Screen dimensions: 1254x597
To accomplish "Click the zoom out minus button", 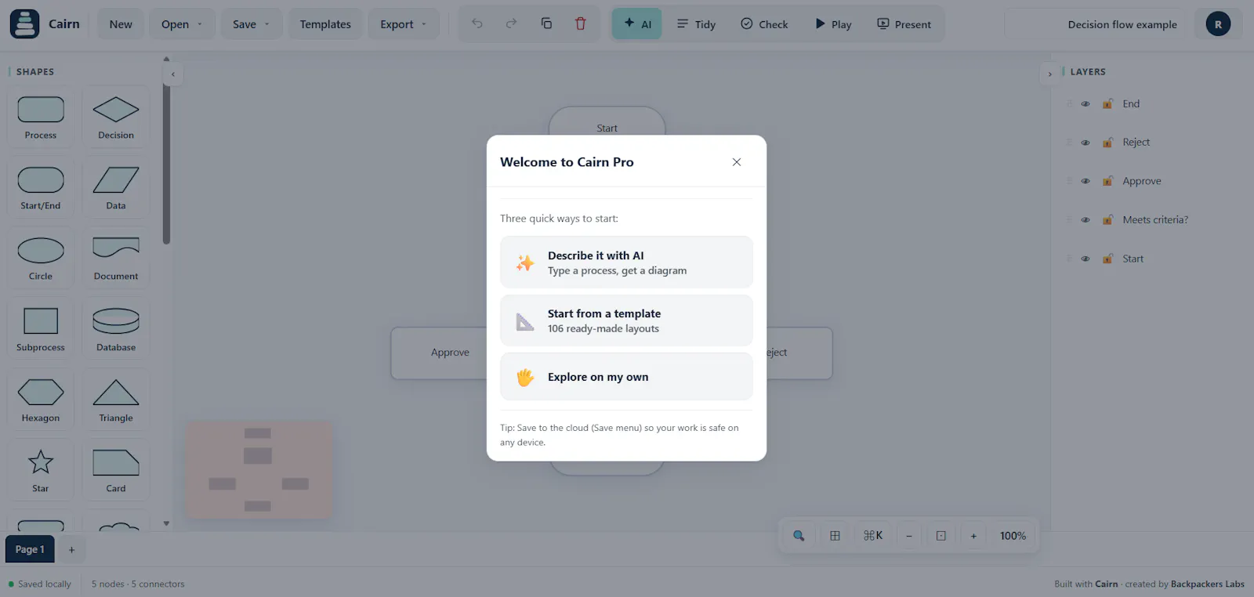I will tap(909, 536).
